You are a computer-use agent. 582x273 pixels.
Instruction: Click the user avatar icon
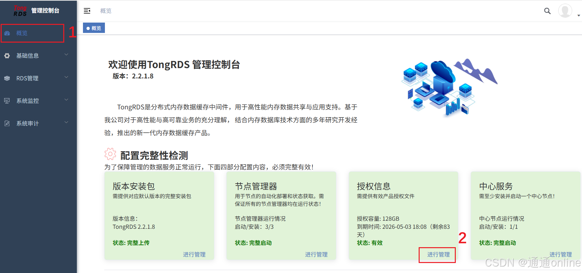pos(565,11)
